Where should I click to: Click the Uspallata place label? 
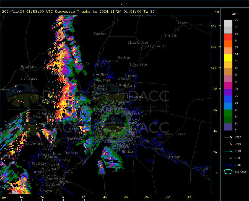[28, 67]
